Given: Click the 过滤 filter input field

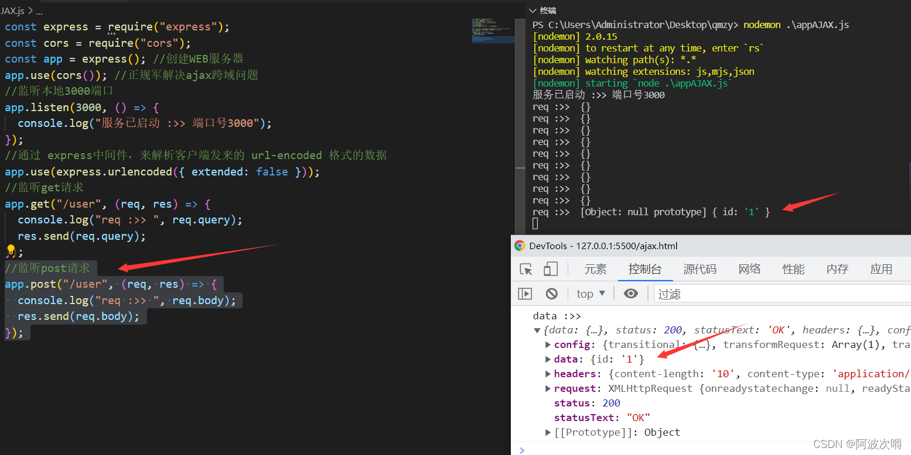Looking at the screenshot, I should [x=783, y=294].
